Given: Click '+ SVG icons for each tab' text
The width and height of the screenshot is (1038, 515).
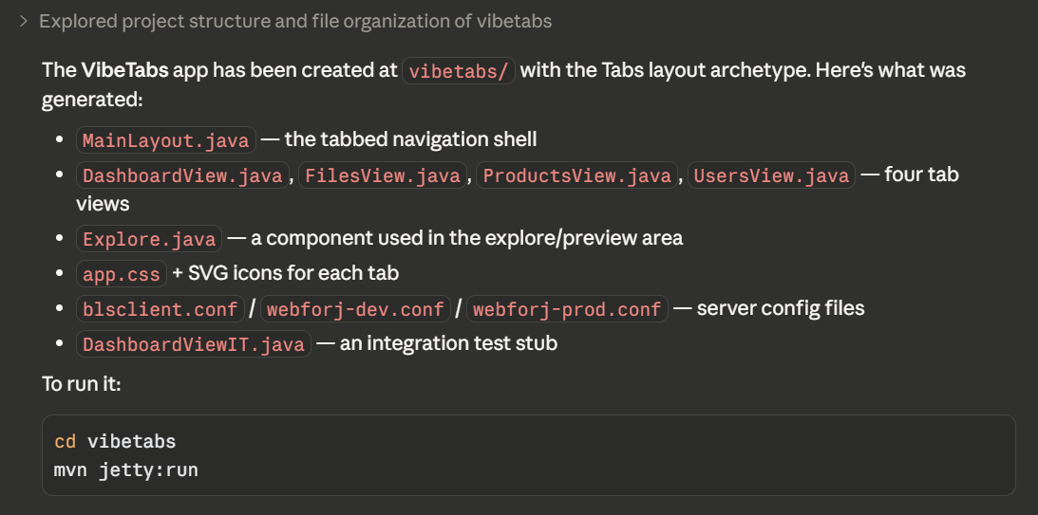Looking at the screenshot, I should [285, 273].
